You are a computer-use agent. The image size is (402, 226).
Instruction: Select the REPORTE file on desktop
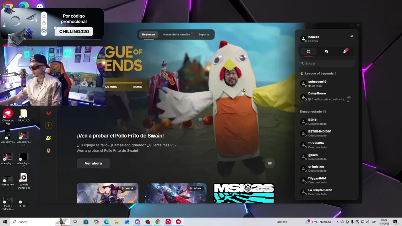pyautogui.click(x=24, y=204)
